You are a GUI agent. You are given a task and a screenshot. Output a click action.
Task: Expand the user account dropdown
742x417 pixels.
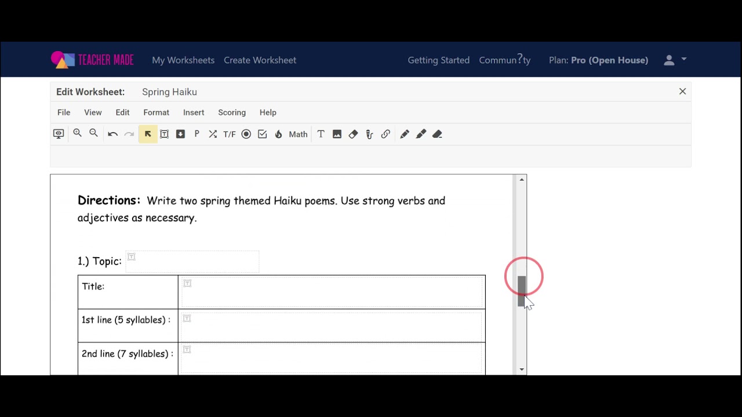coord(675,60)
